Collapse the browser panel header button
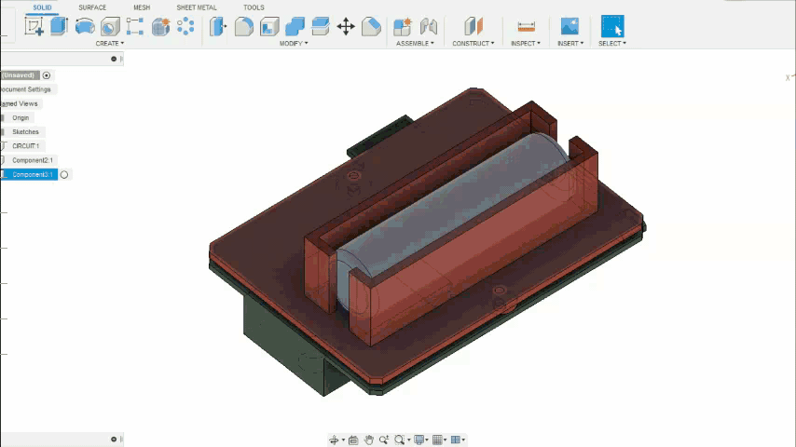Viewport: 796px width, 447px height. coord(114,59)
